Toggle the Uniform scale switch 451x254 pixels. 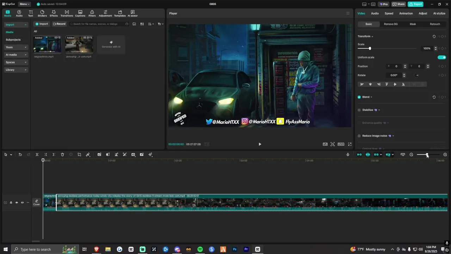pyautogui.click(x=442, y=58)
